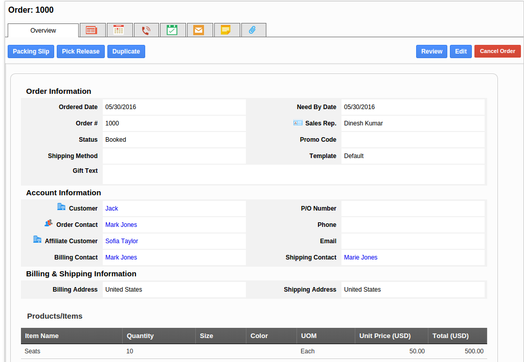Image resolution: width=524 pixels, height=362 pixels.
Task: Click the empty Promo Code field
Action: point(413,140)
